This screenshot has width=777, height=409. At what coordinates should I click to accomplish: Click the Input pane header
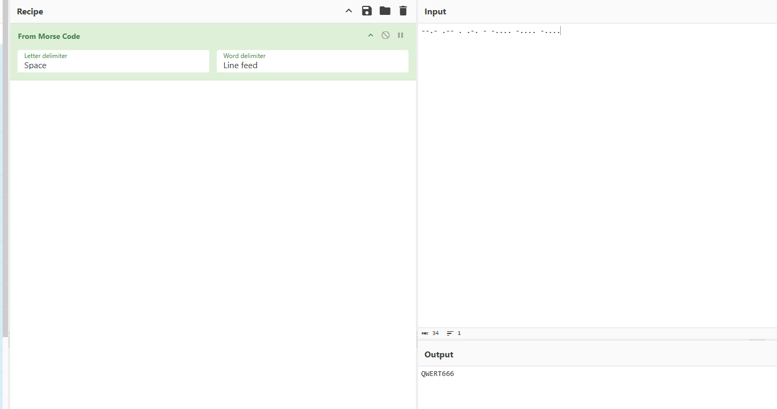[435, 12]
